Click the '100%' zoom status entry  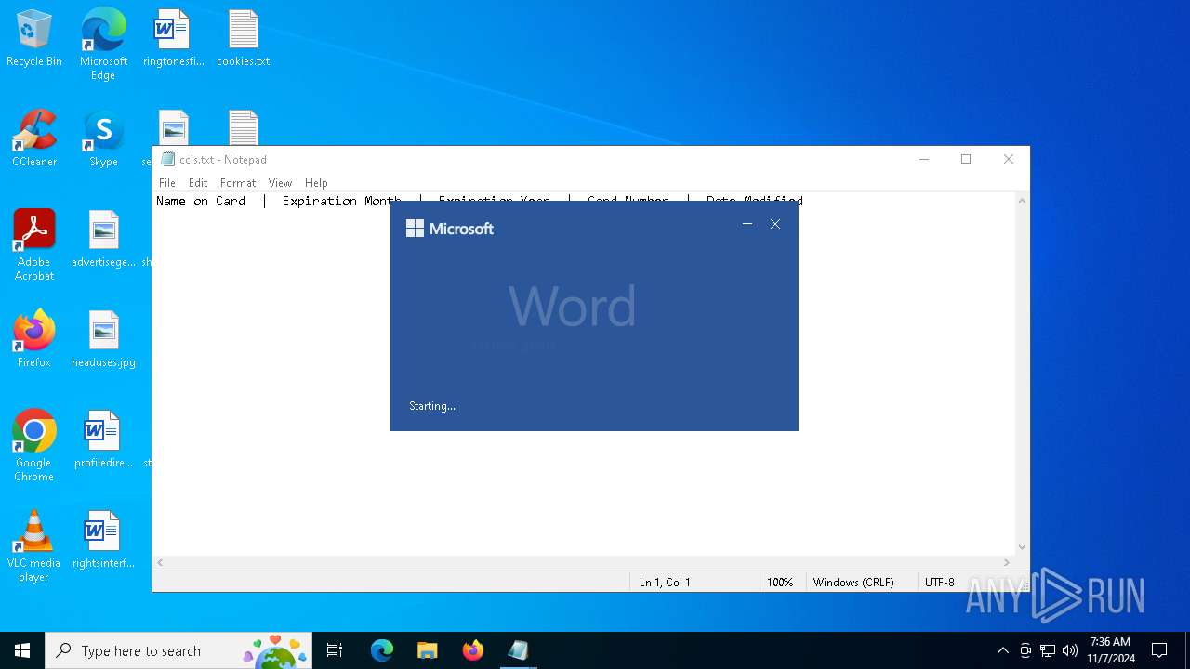coord(780,583)
